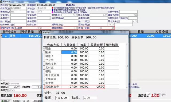Focus the 销售员(C) input containing 222
Viewport: 171px width, 102px height.
coord(18,12)
